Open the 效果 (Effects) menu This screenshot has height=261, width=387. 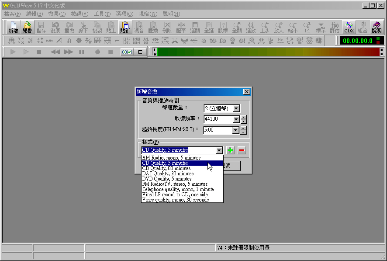point(57,14)
